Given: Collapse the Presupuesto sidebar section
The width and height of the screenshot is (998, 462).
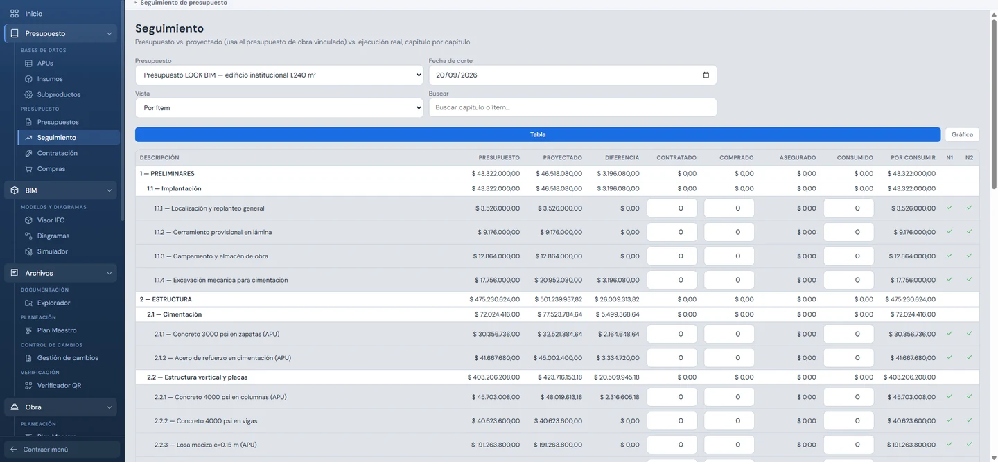Looking at the screenshot, I should [x=110, y=33].
